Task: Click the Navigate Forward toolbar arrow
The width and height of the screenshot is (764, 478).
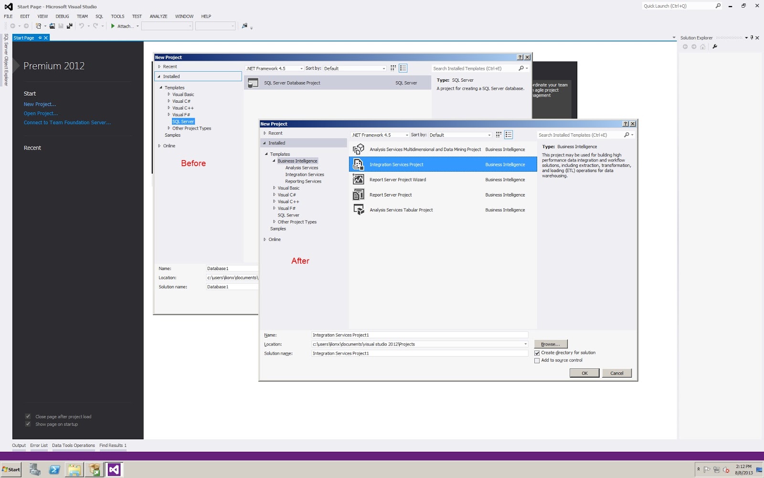Action: click(x=26, y=26)
